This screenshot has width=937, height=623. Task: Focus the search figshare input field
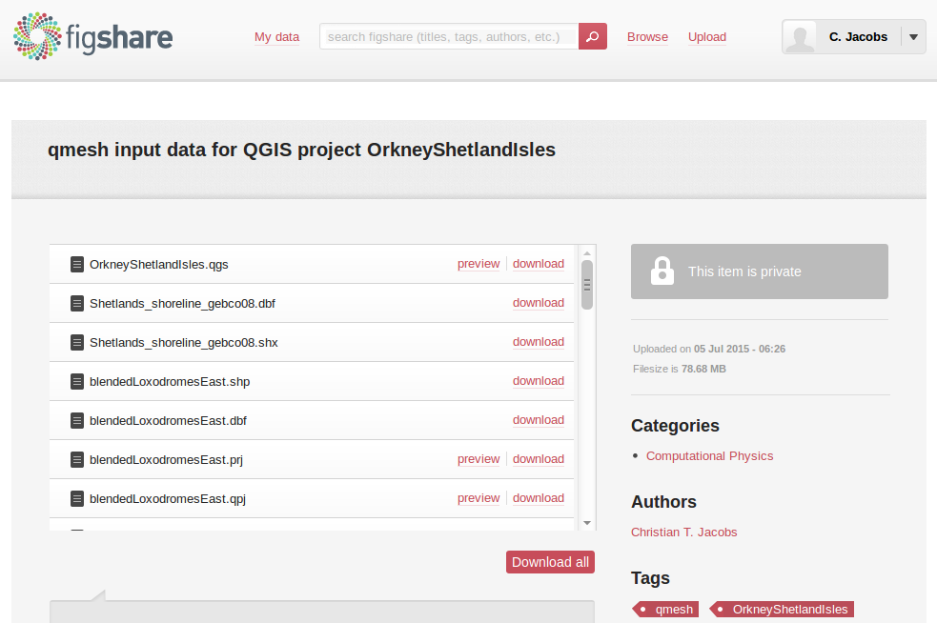click(x=448, y=37)
